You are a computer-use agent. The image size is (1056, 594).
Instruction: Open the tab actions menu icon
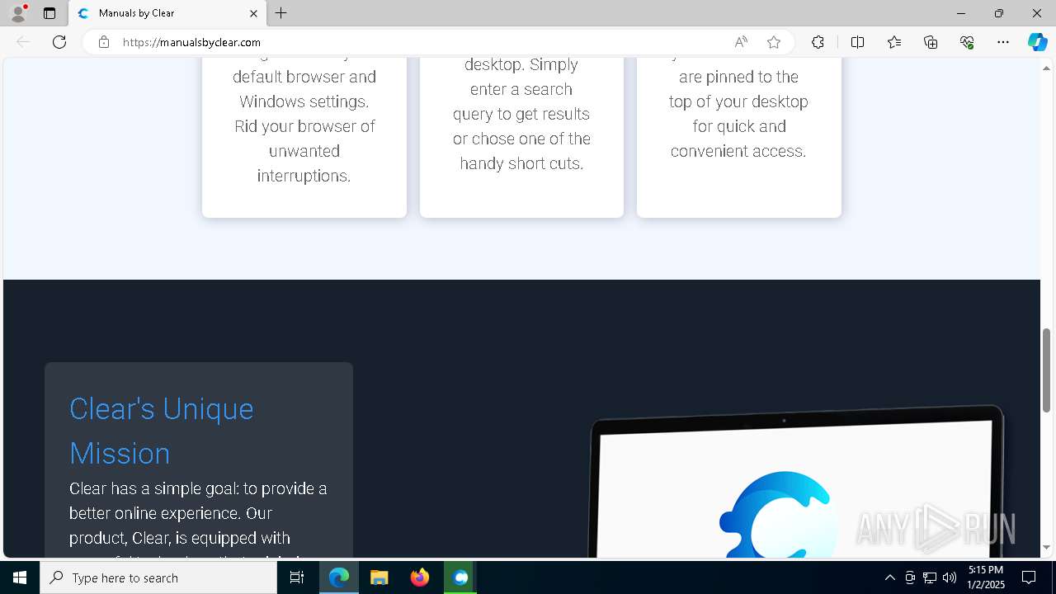pos(49,13)
